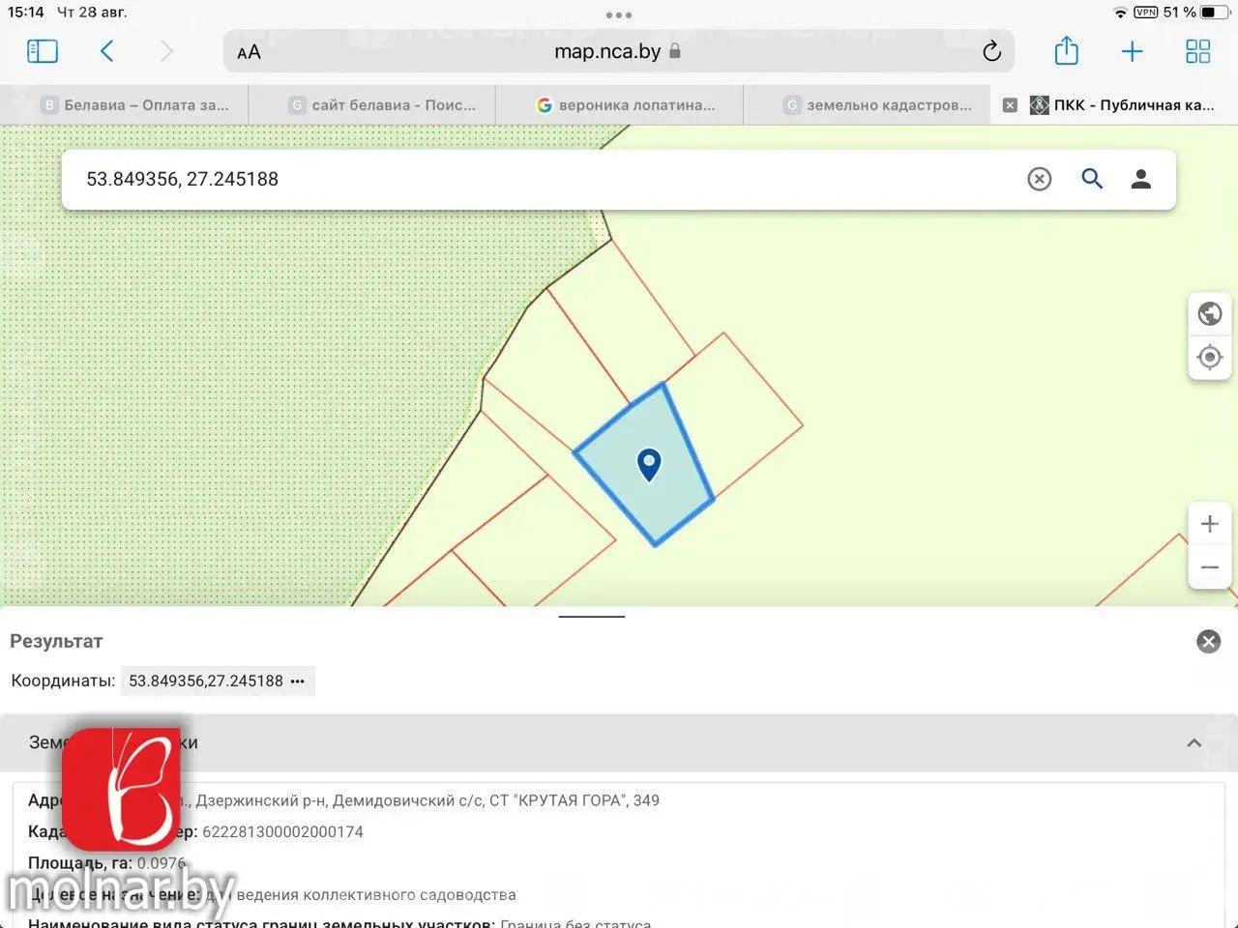Open the user account profile

tap(1141, 179)
